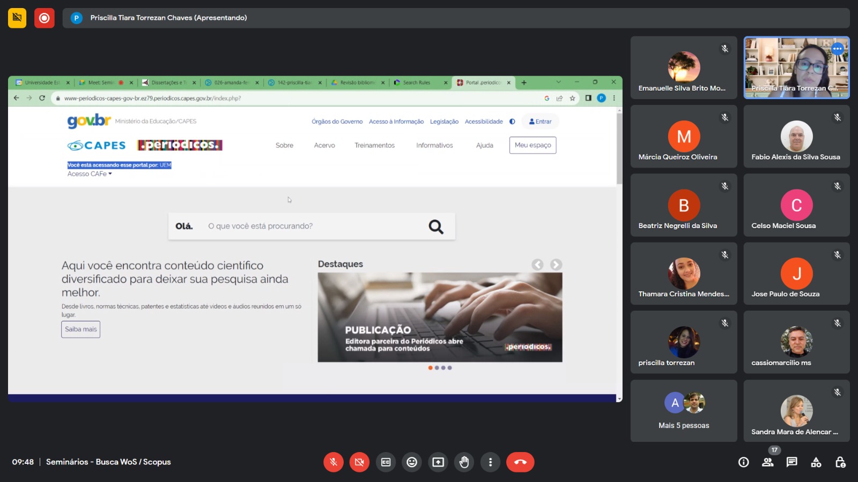858x482 pixels.
Task: Click the Saiba mais button
Action: click(x=81, y=329)
